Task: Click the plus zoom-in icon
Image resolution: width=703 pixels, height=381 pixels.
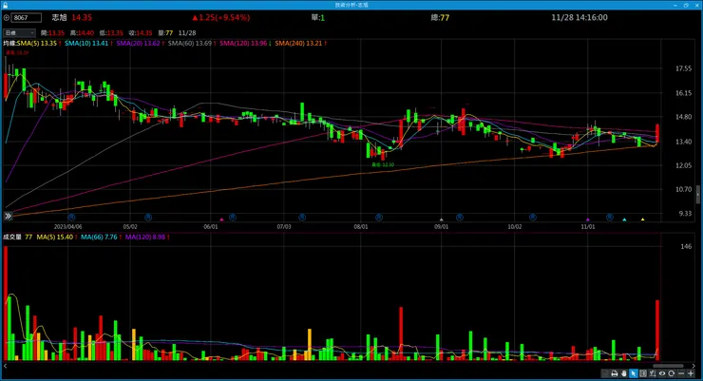Action: (691, 373)
